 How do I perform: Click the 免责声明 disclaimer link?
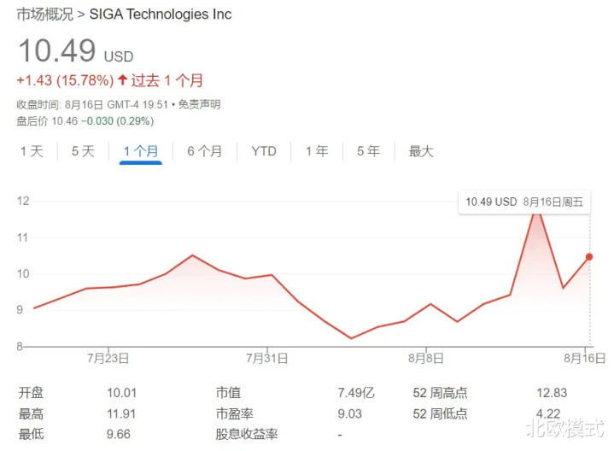[x=201, y=104]
